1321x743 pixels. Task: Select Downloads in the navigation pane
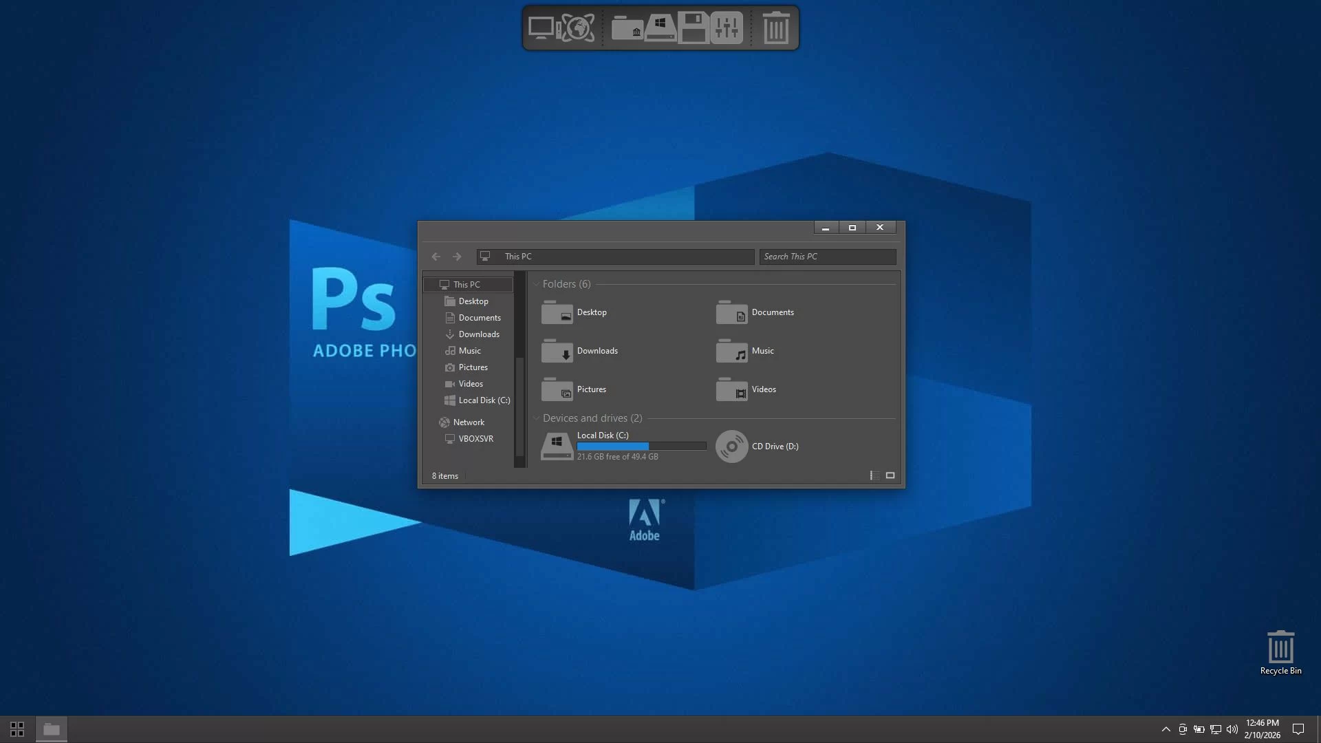click(479, 334)
